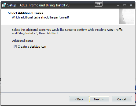Click the 'Create a desktop icon' label text
This screenshot has width=136, height=106.
(x=32, y=47)
